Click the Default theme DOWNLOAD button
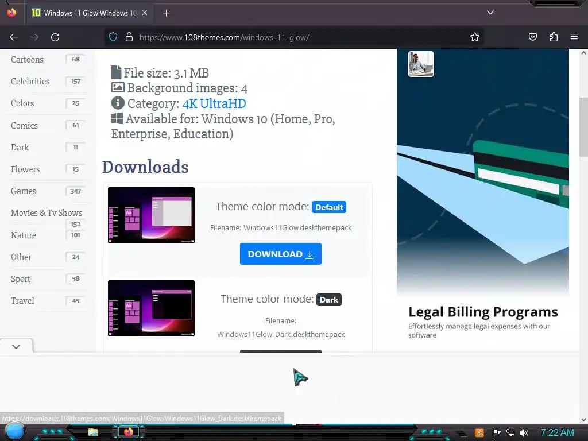 [x=280, y=254]
